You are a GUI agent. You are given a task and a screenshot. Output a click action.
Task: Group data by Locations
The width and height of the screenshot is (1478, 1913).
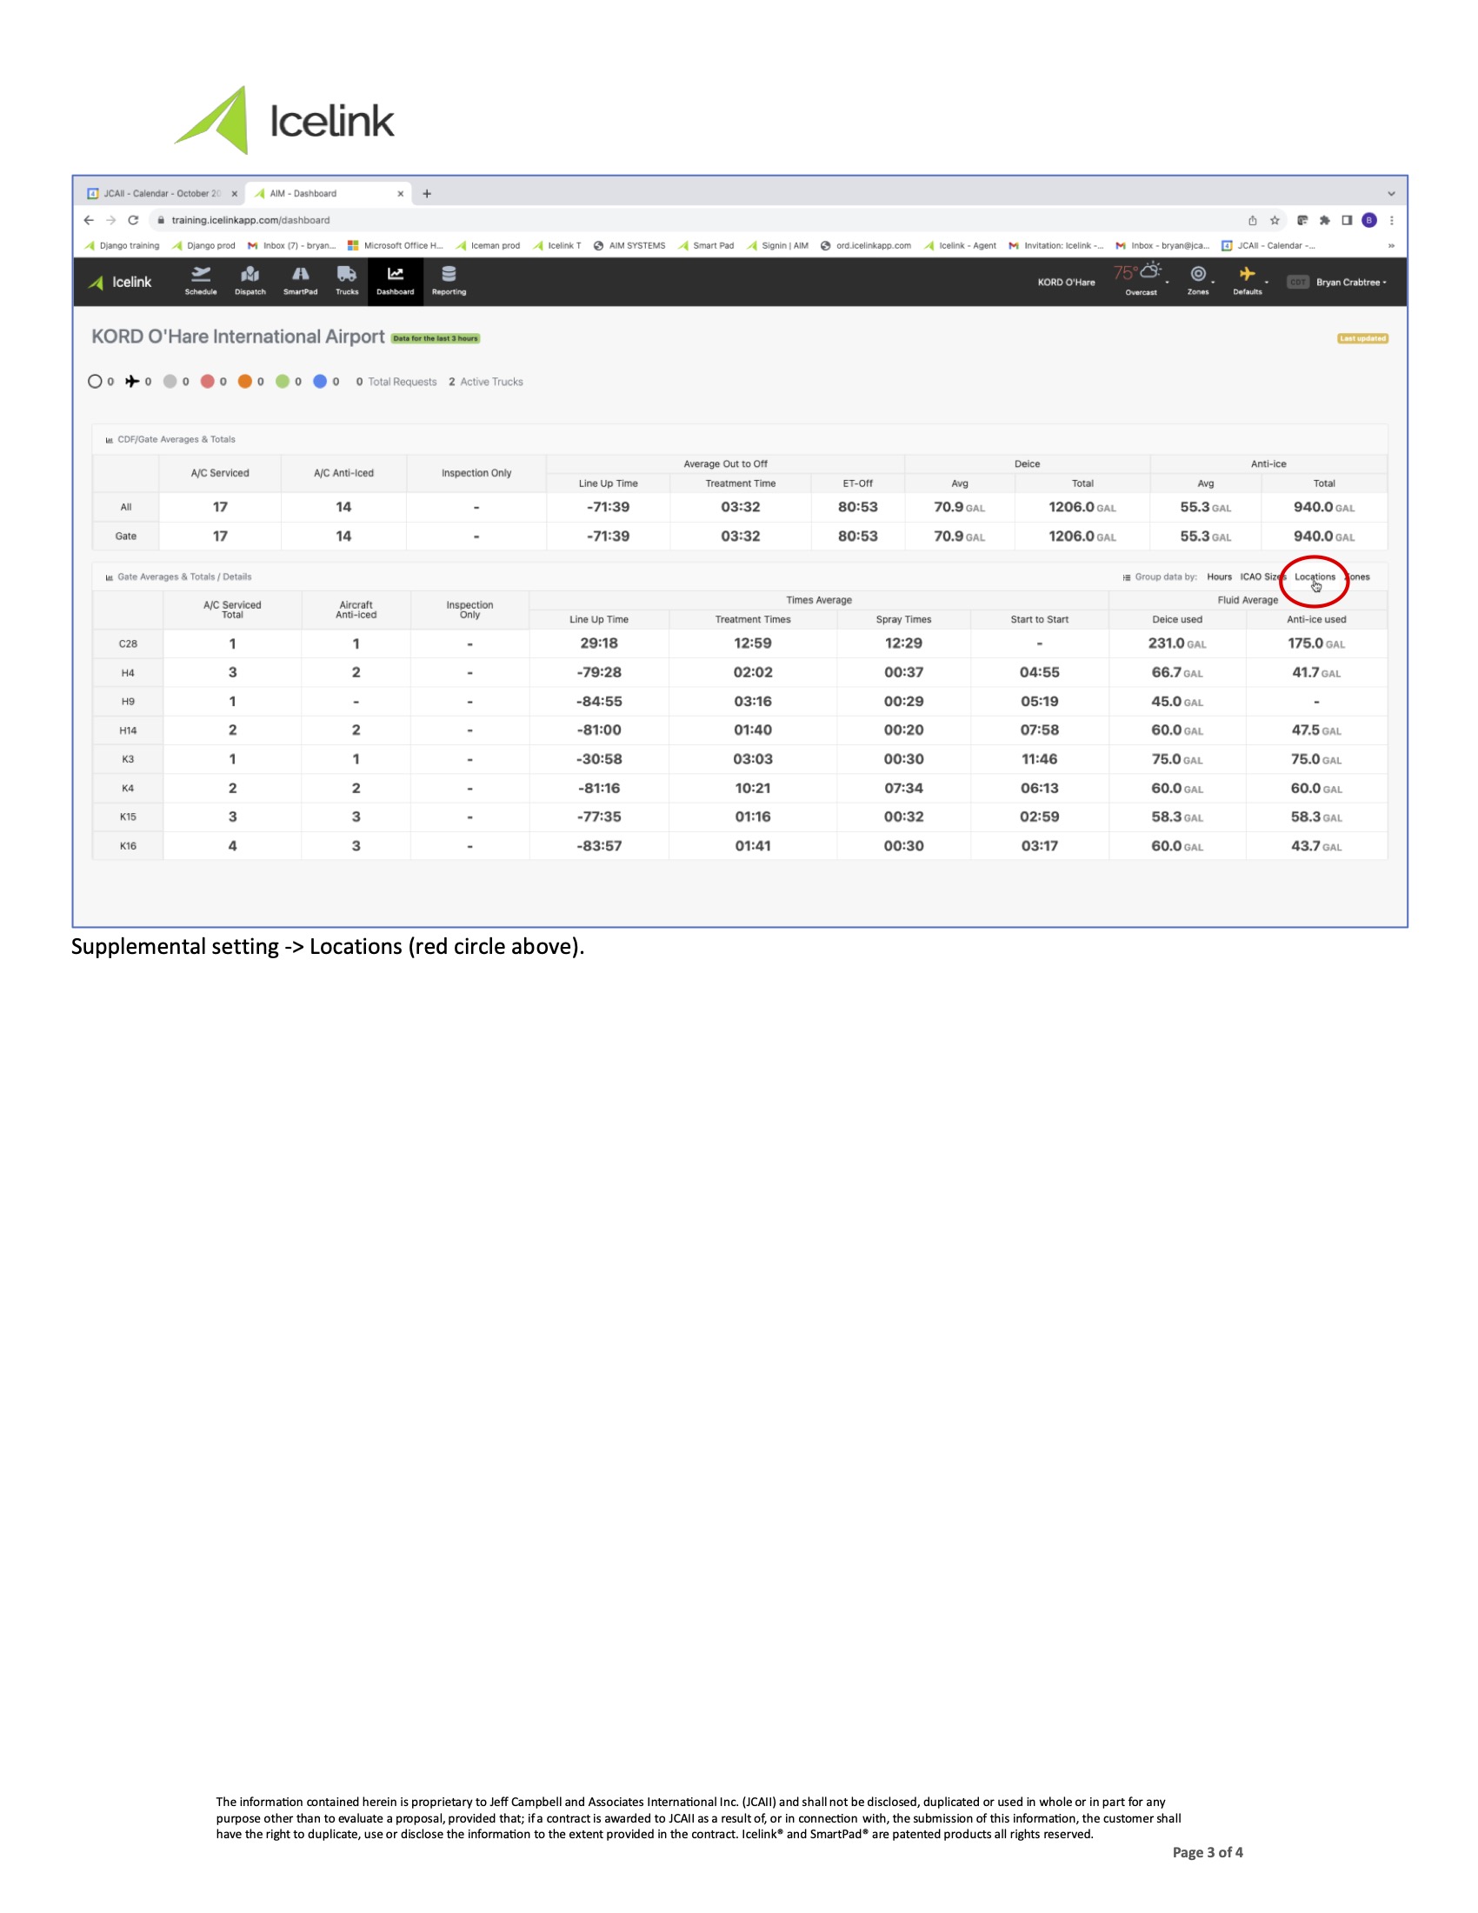tap(1315, 577)
